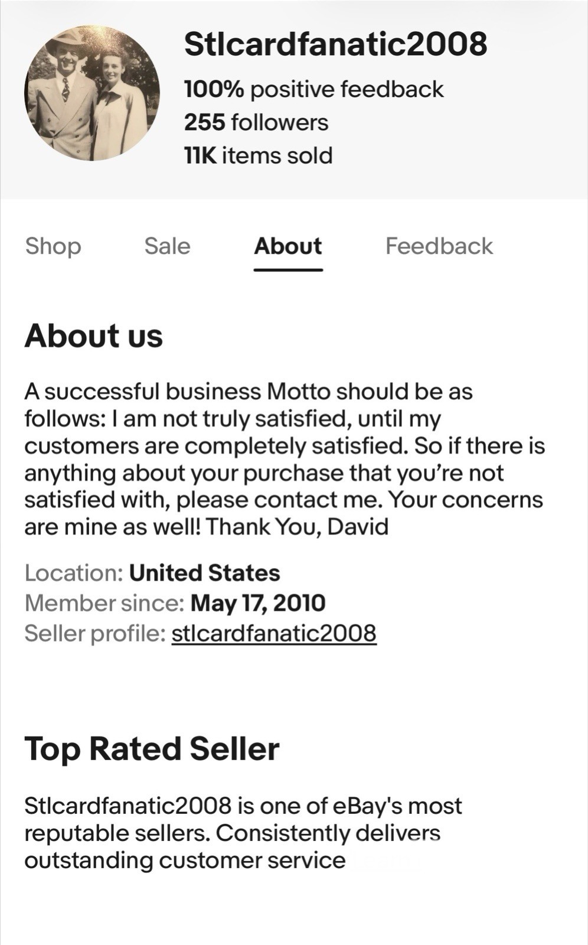Click the Location label
This screenshot has width=588, height=945.
click(x=74, y=573)
